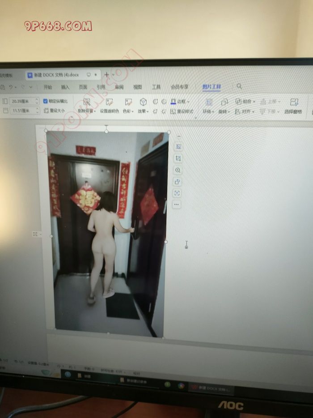Image resolution: width=313 pixels, height=418 pixels.
Task: Open the border (边框) dropdown
Action: point(180,102)
